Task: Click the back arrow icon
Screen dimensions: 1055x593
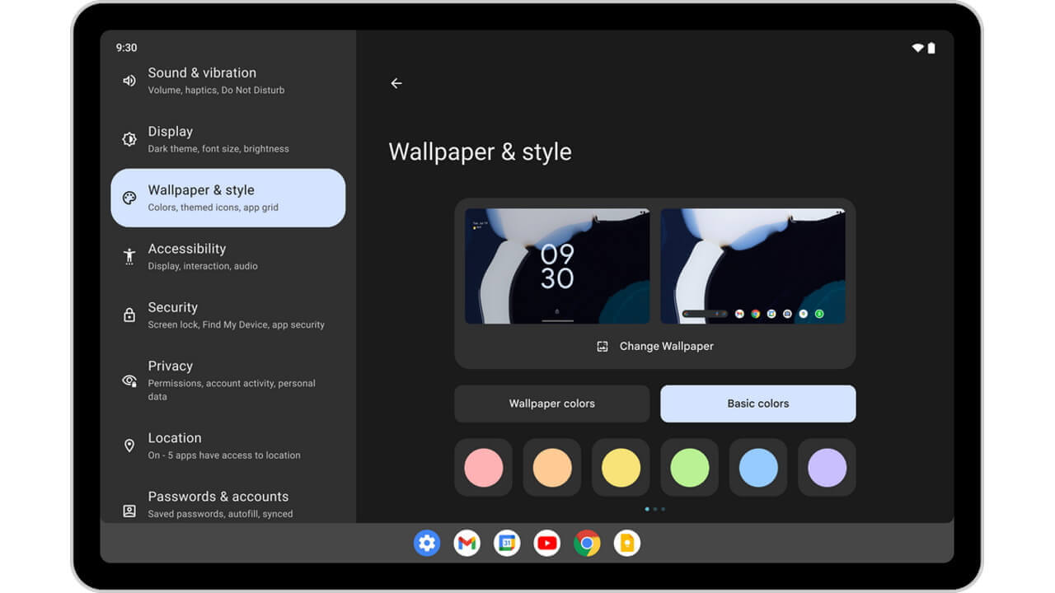Action: tap(396, 83)
